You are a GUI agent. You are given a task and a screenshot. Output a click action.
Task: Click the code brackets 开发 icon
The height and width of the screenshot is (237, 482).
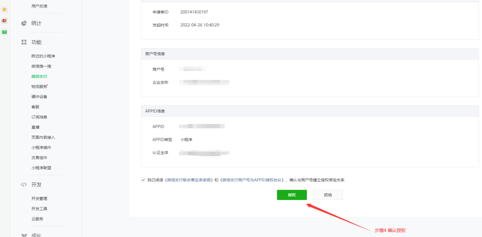[24, 185]
